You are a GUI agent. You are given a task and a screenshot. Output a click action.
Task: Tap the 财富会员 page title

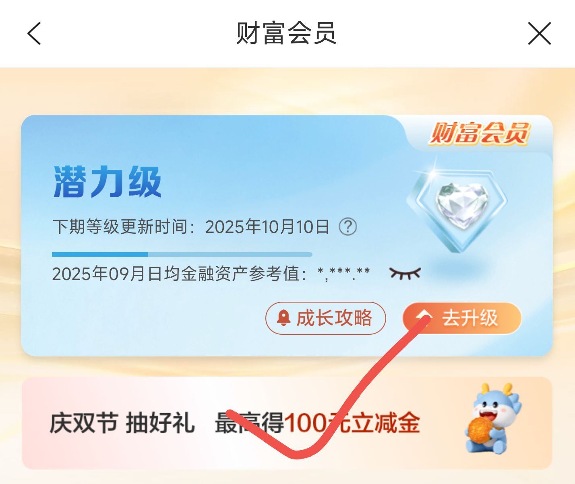coord(286,33)
